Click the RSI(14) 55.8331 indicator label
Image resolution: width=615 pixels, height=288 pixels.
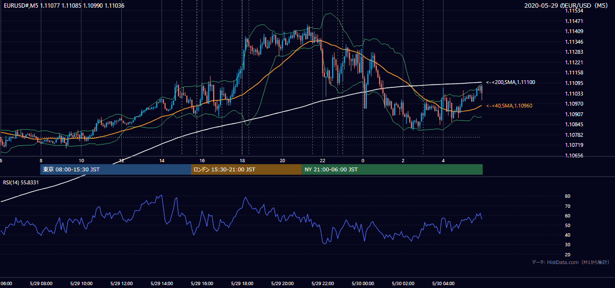pos(21,182)
